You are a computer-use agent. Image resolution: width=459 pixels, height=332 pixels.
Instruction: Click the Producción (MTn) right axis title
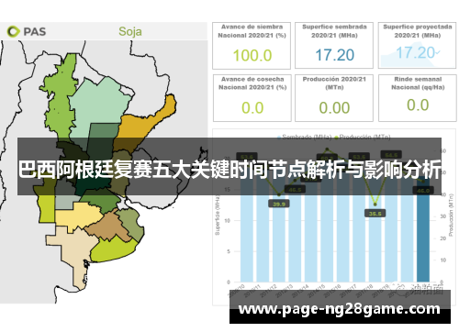tap(451, 215)
